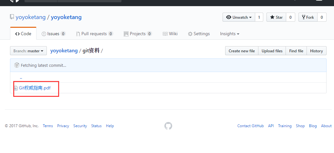Open the Pull requests tab
This screenshot has height=153, width=334.
95,34
